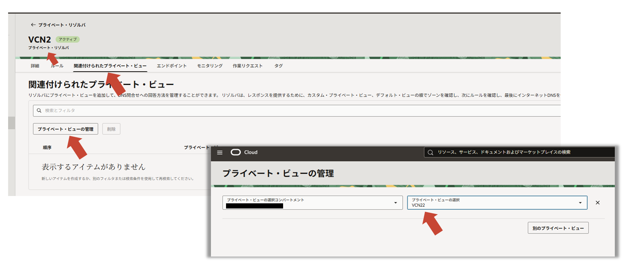This screenshot has width=631, height=276.
Task: Click プライベート・ビューの管理 button
Action: 66,129
